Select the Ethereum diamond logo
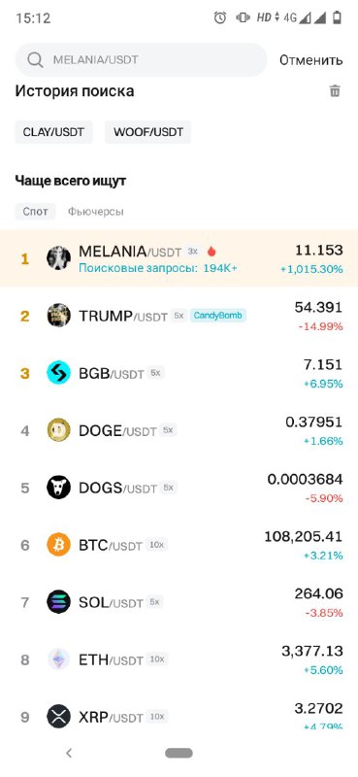 [x=58, y=659]
